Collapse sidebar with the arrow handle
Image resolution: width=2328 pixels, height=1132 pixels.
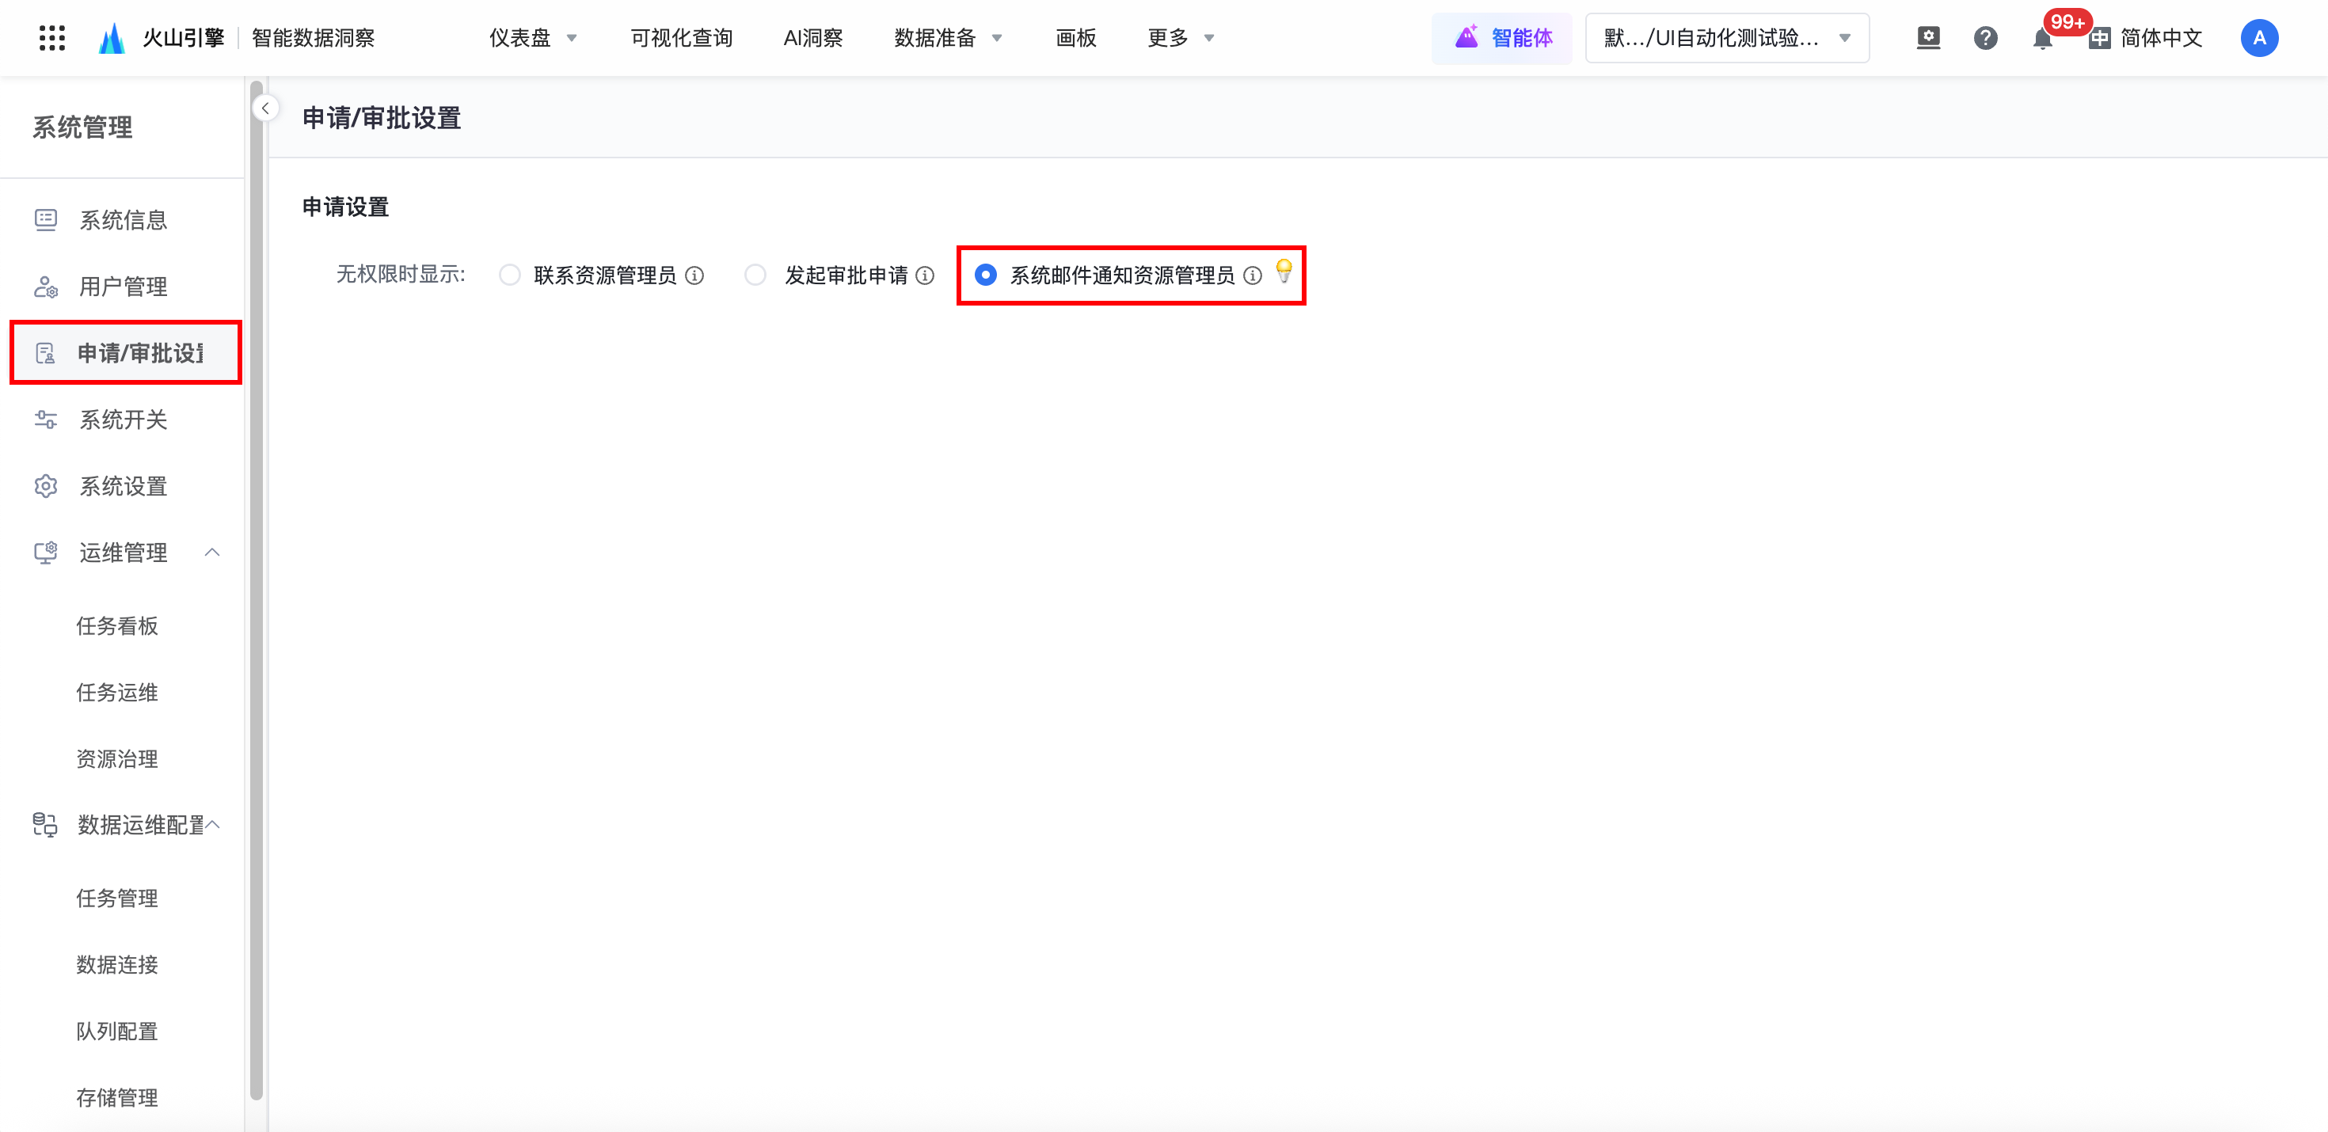(x=264, y=108)
